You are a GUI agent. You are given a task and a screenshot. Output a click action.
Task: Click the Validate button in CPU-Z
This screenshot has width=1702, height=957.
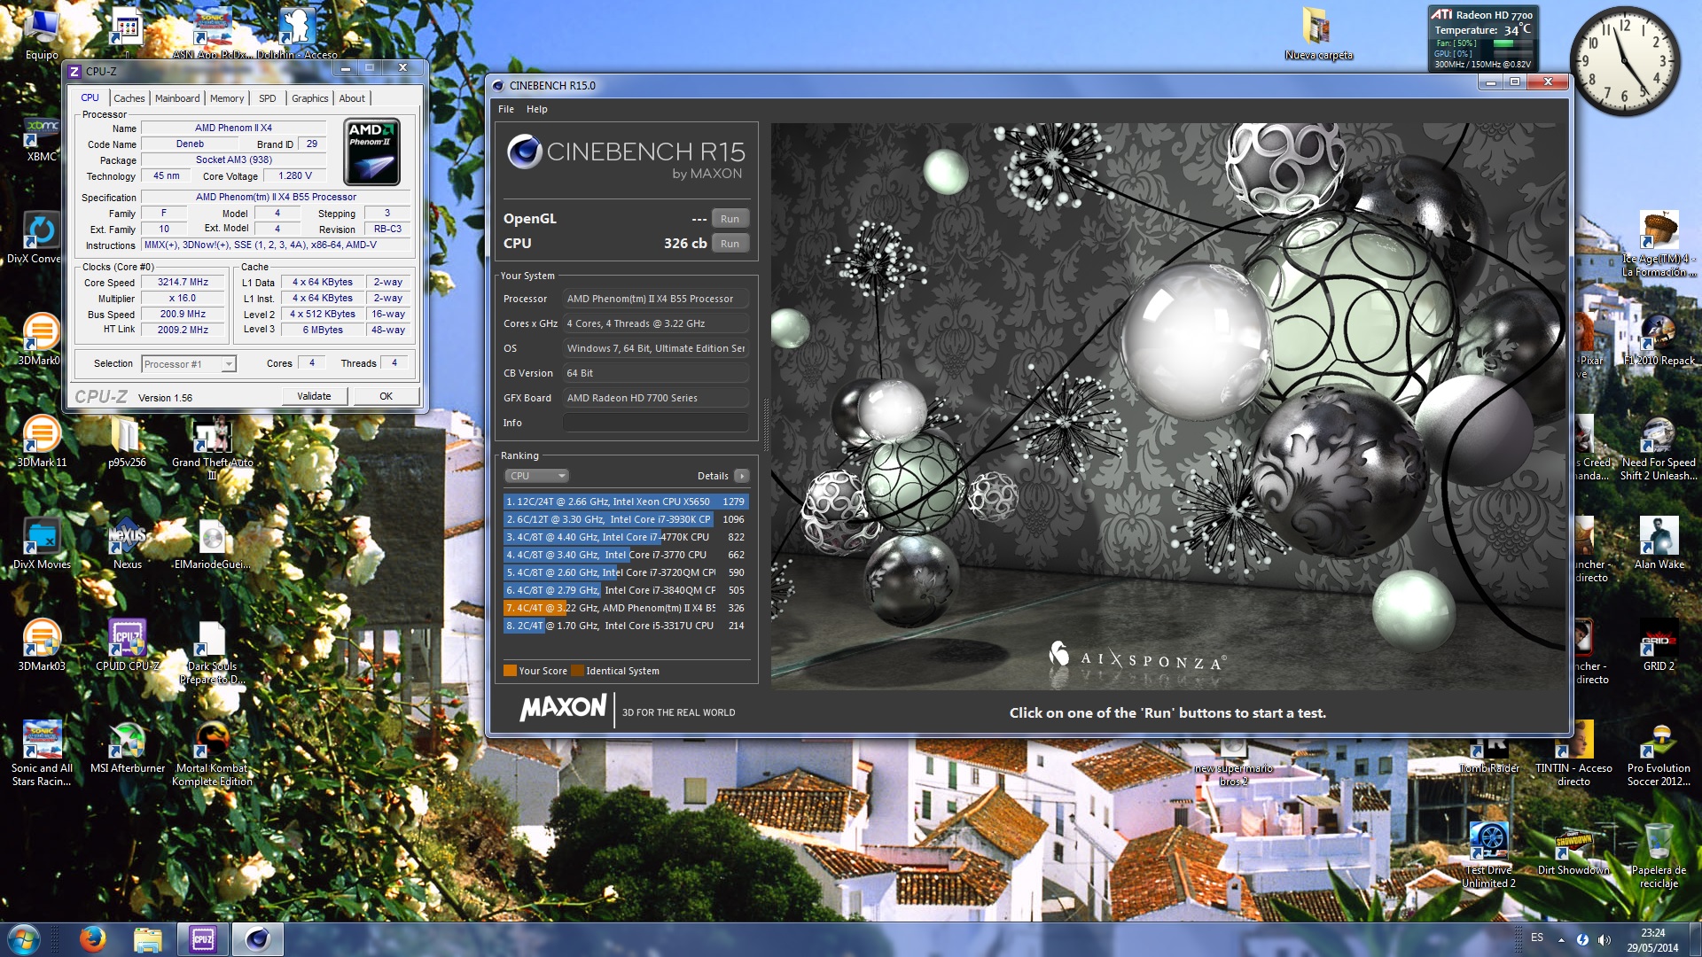coord(314,396)
